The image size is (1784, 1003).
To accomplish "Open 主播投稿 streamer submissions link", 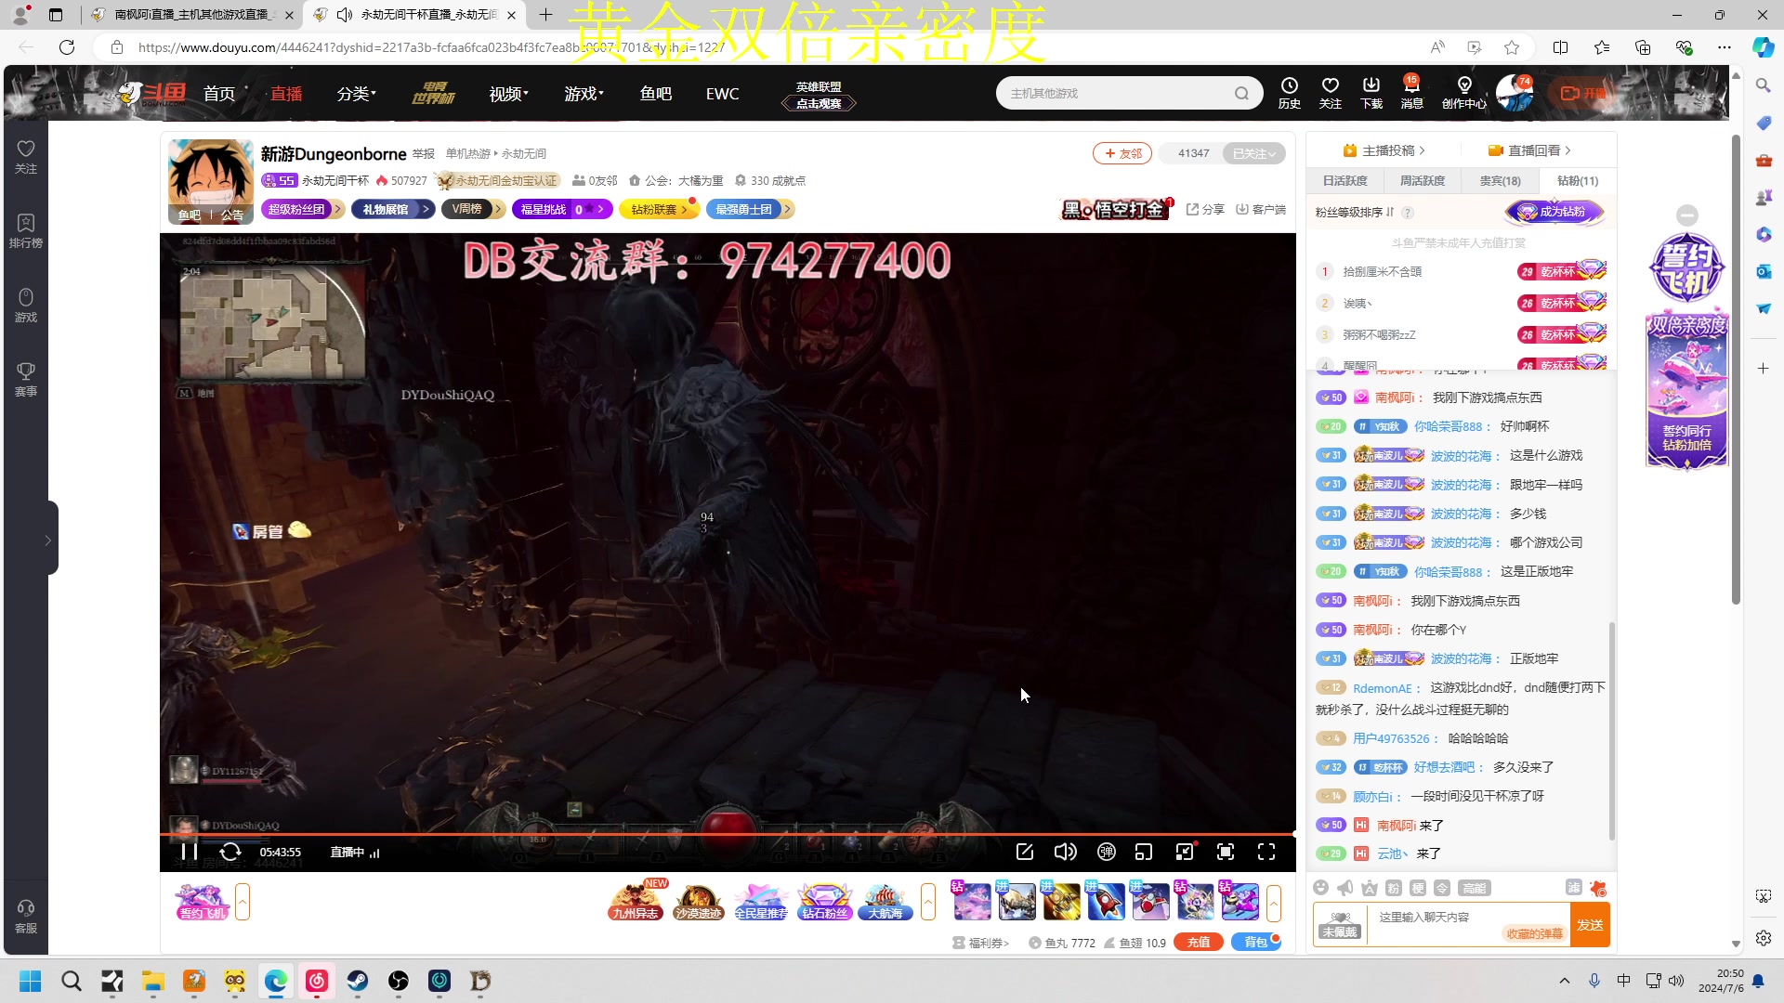I will [x=1384, y=150].
